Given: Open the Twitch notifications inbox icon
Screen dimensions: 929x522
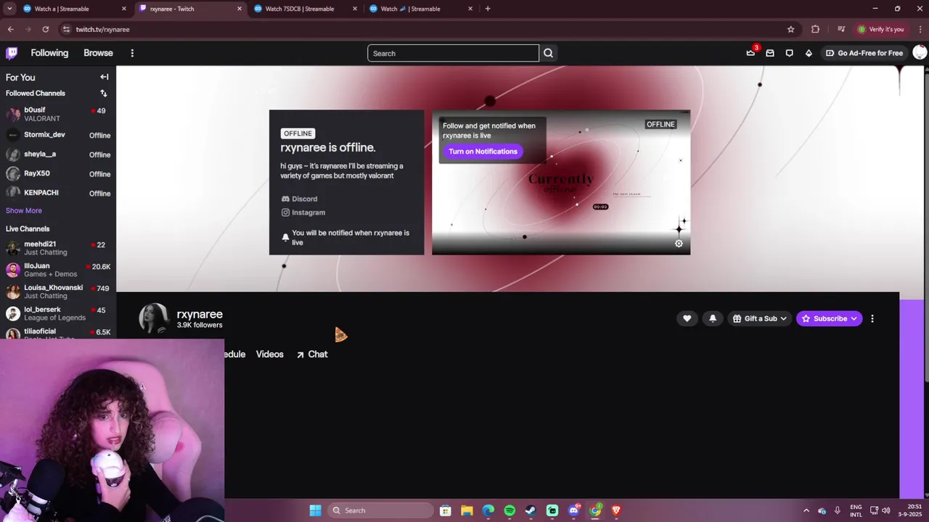Looking at the screenshot, I should coord(770,53).
